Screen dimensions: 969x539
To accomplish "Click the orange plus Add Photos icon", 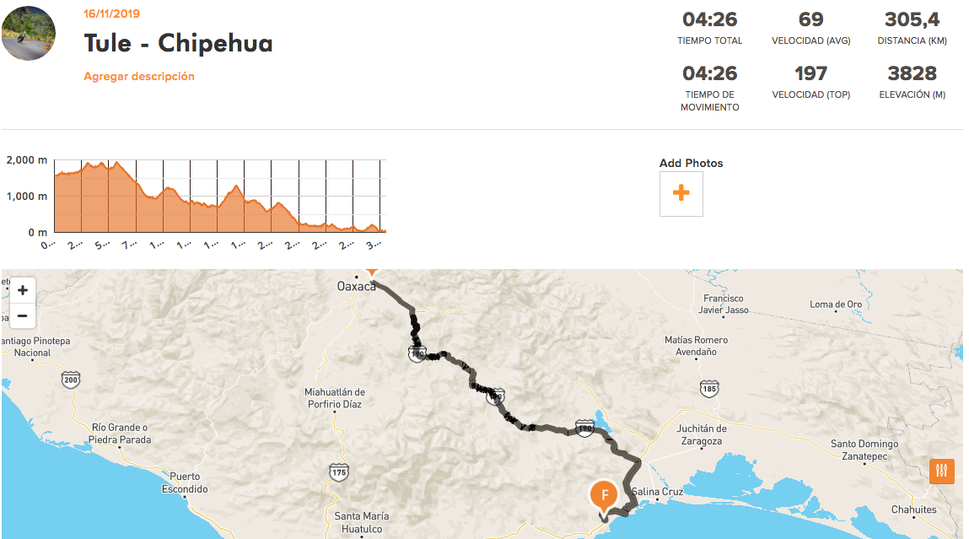I will coord(681,193).
